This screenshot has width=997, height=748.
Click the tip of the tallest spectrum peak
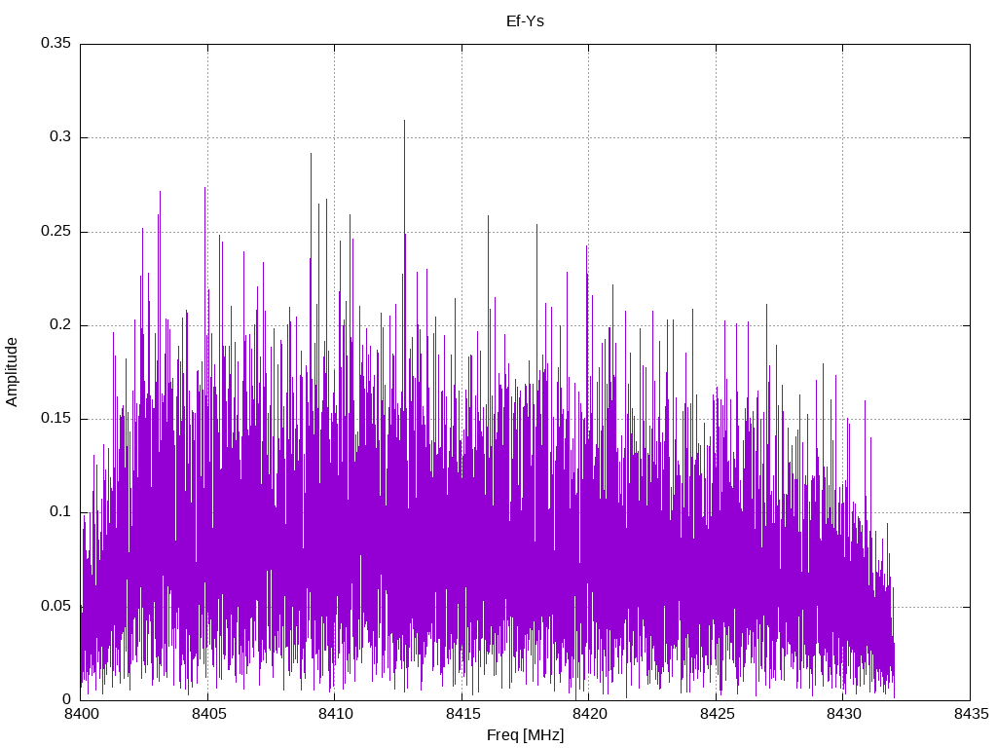click(404, 121)
